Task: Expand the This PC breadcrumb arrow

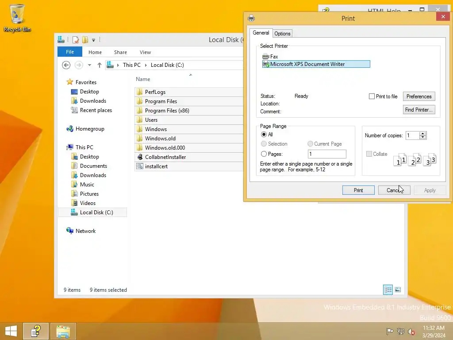Action: [146, 65]
